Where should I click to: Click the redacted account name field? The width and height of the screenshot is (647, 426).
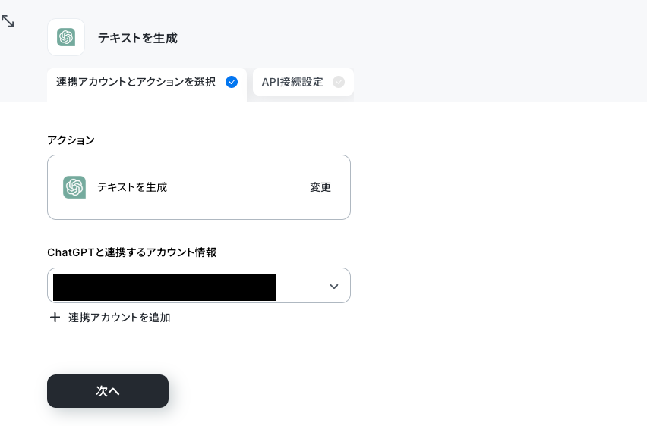pos(164,287)
